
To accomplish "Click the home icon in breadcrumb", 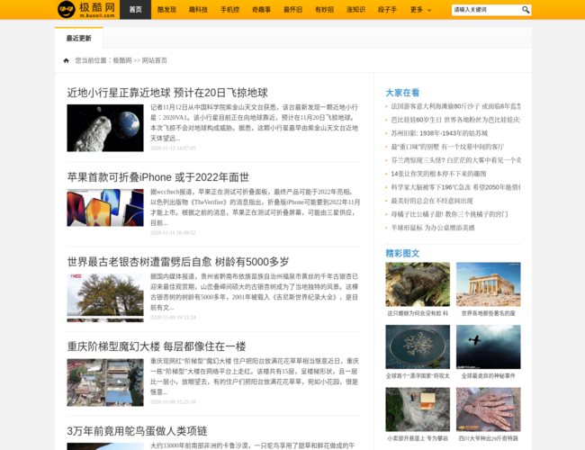I will 66,60.
